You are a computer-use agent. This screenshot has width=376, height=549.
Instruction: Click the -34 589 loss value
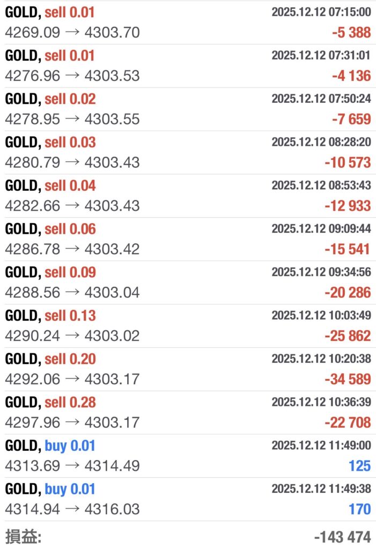tap(348, 380)
